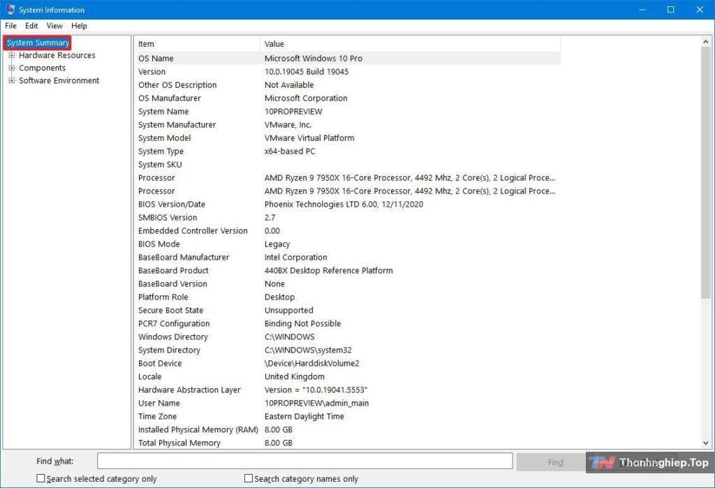Click the Item column header

point(197,44)
